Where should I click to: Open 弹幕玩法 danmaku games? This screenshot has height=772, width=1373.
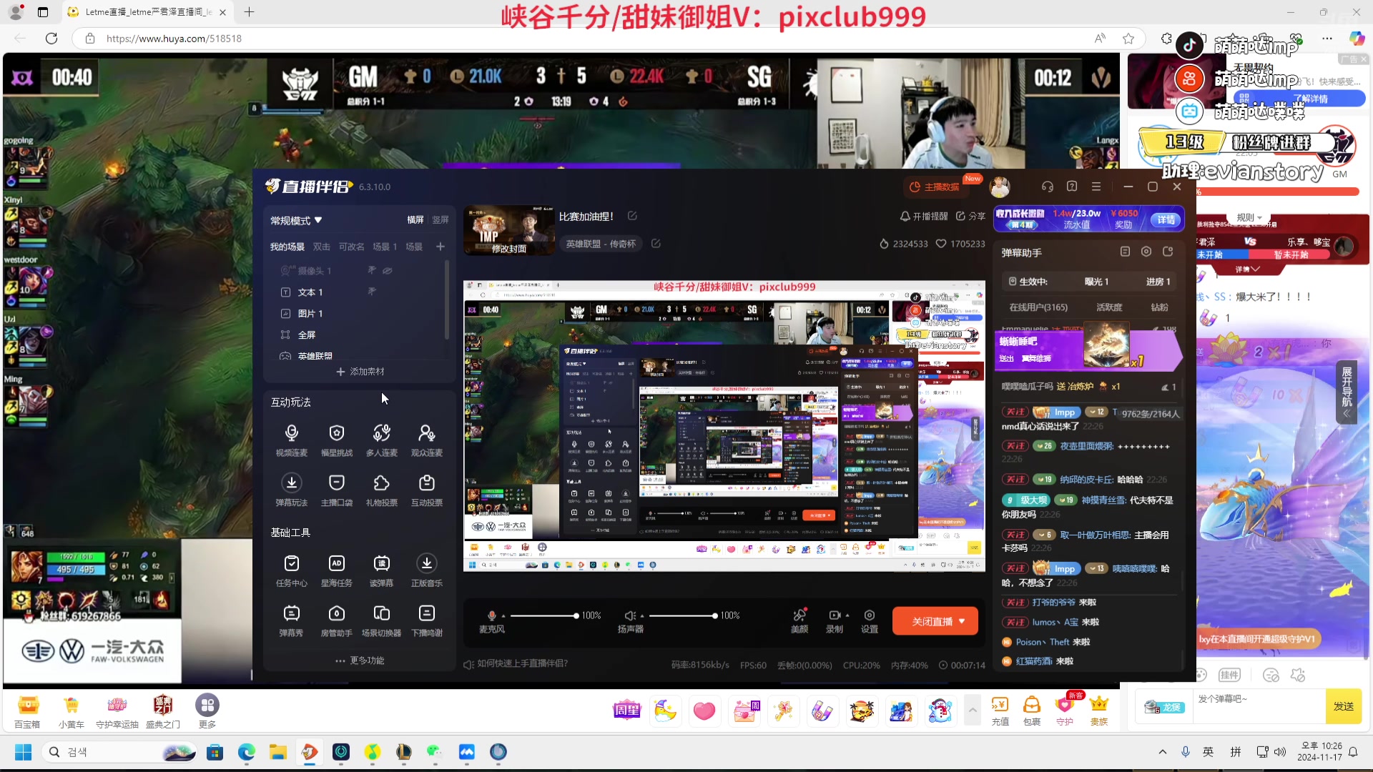click(x=292, y=490)
